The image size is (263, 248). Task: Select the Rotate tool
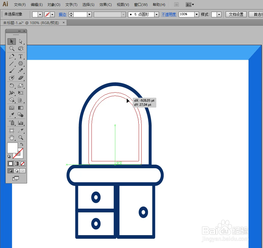point(12,86)
